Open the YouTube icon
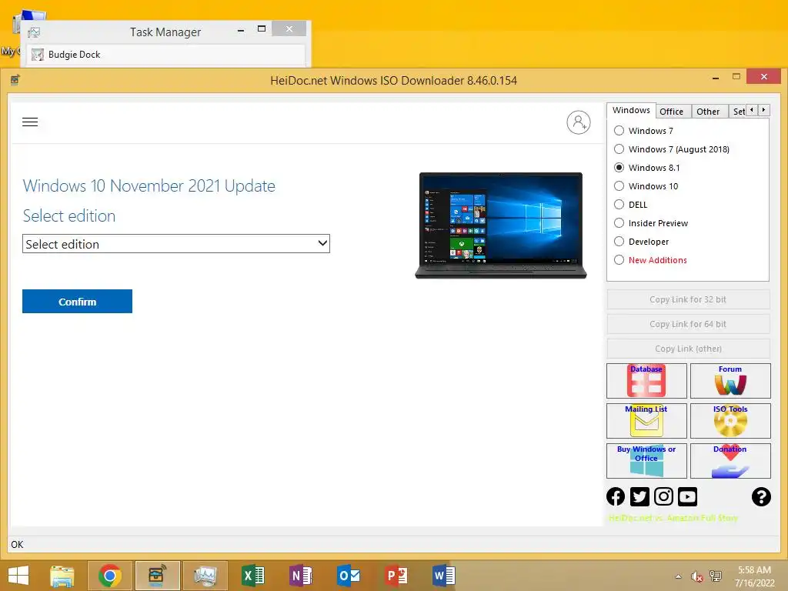788x591 pixels. pos(687,496)
